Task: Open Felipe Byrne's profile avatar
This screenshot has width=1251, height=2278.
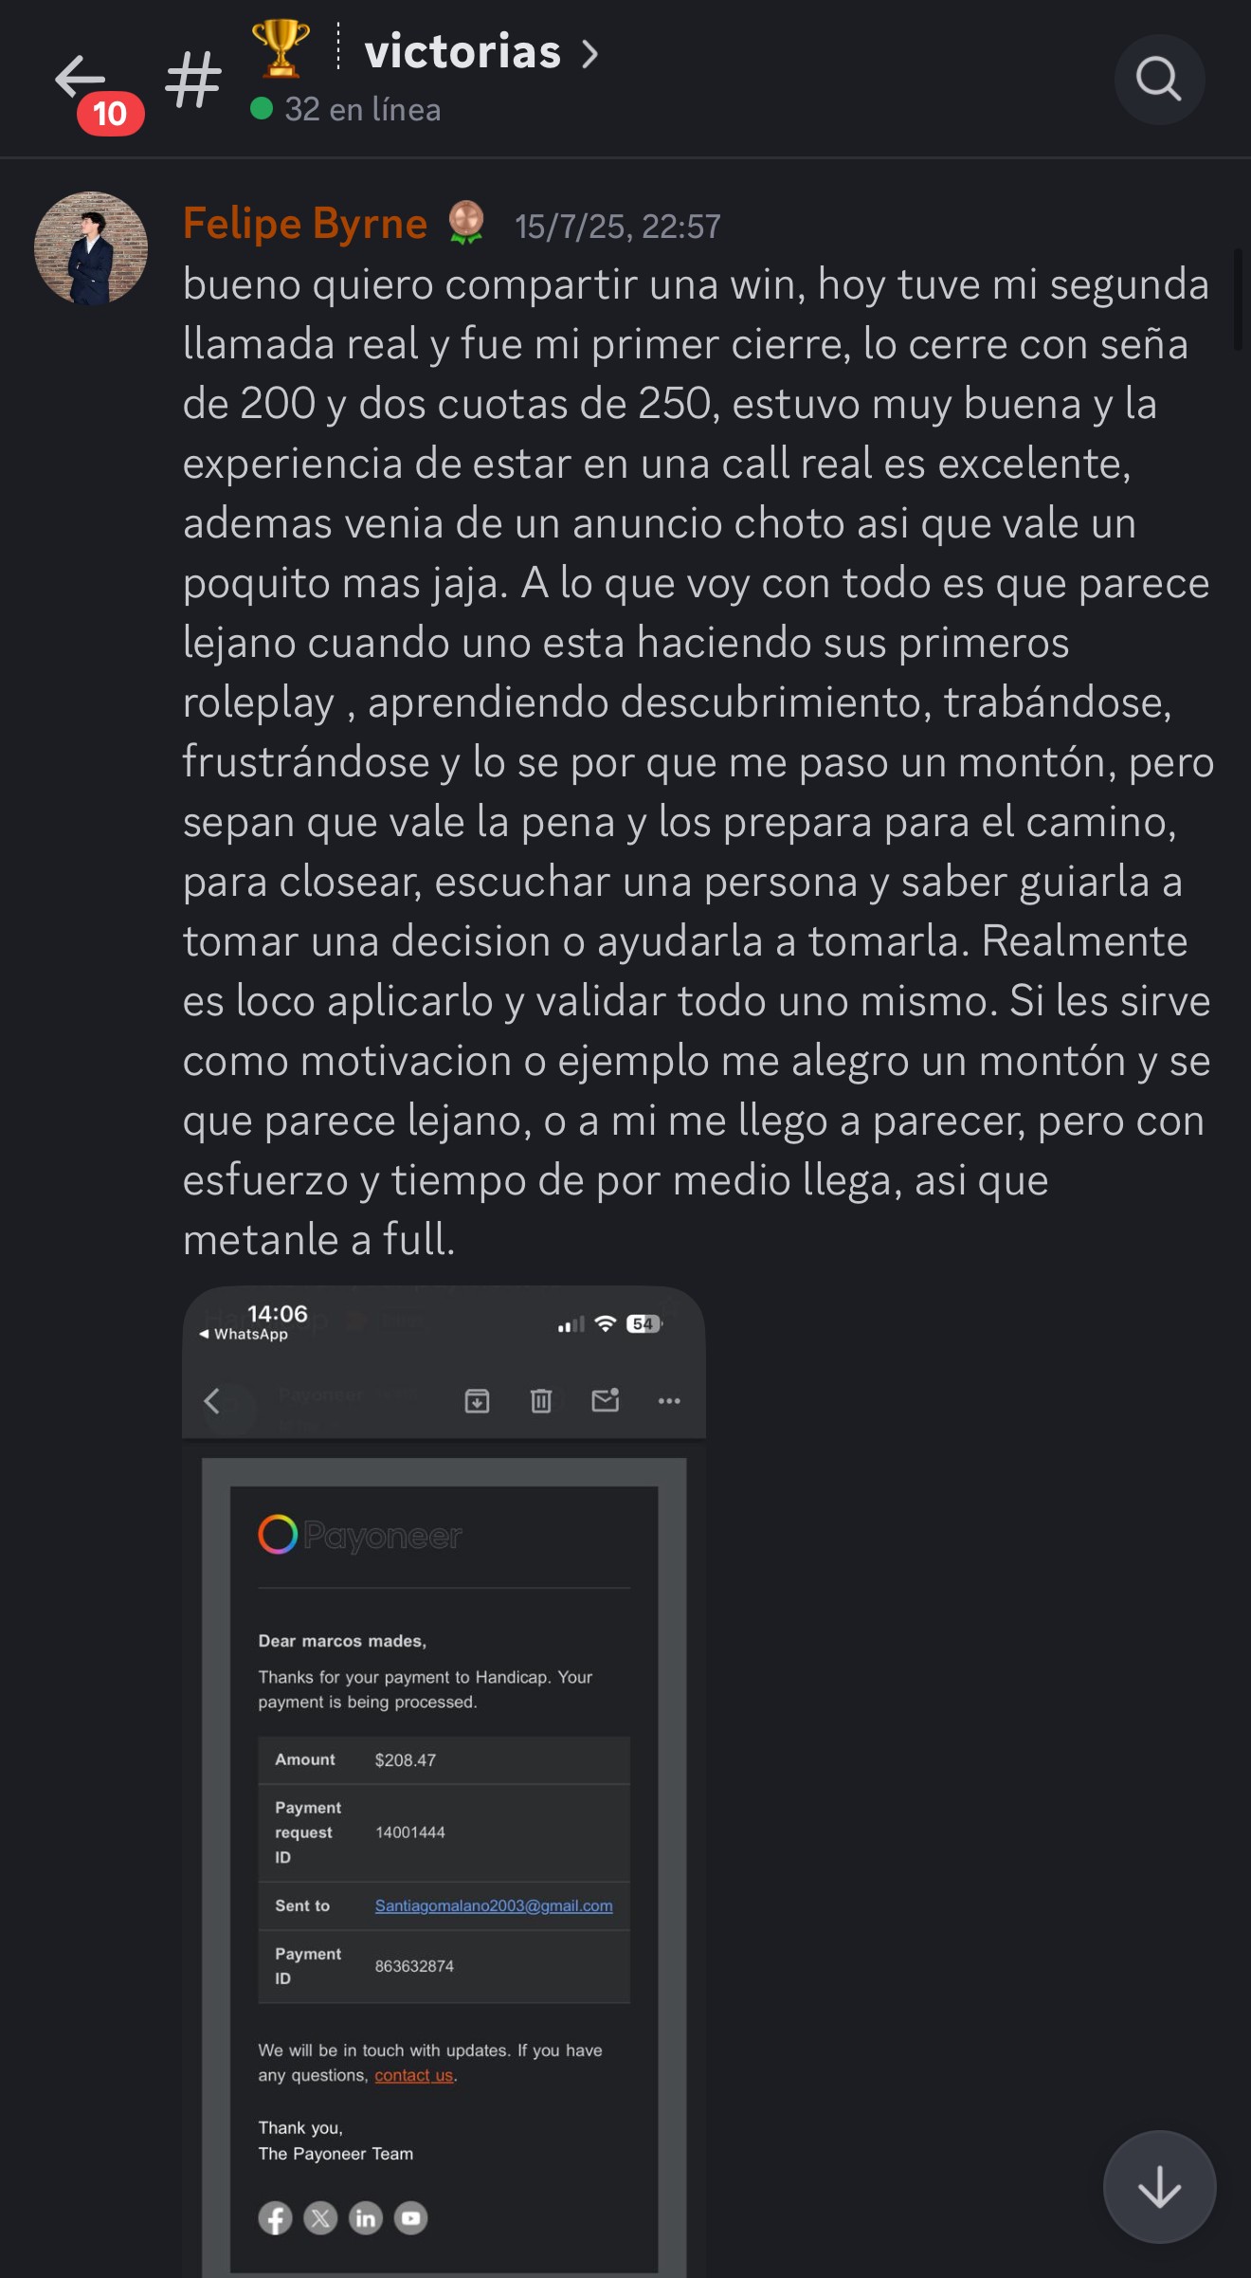Action: 91,248
